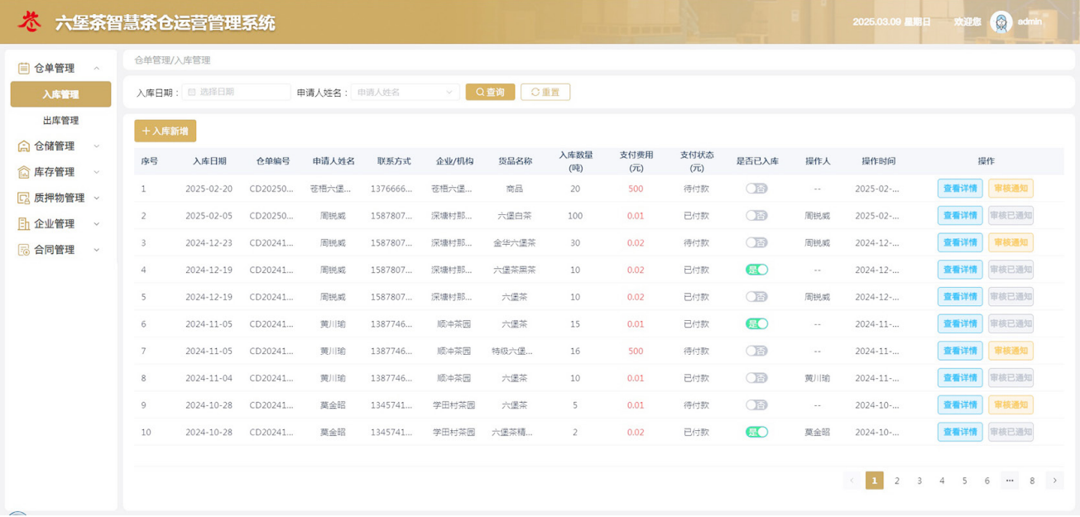Click the red tea logo icon
The image size is (1080, 517).
[x=31, y=22]
